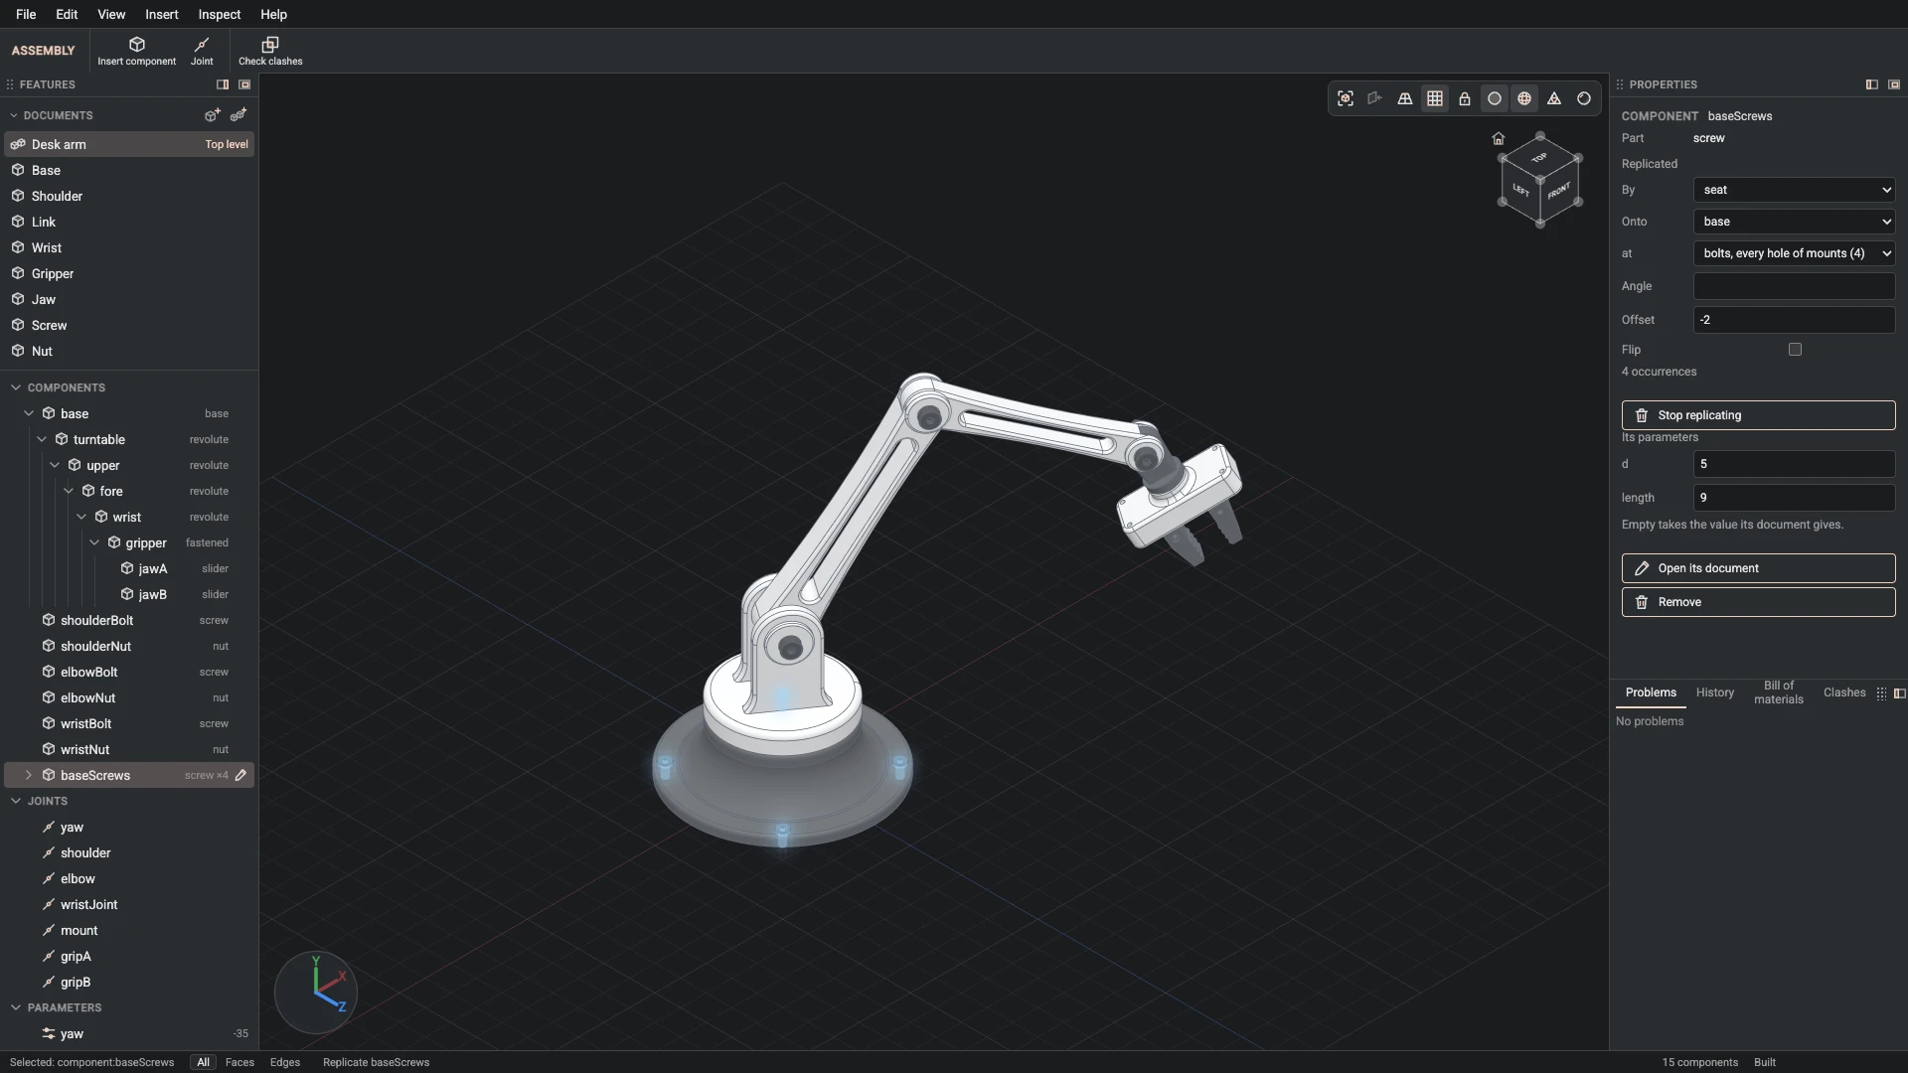This screenshot has width=1908, height=1073.
Task: Expand the baseScrews component row
Action: tap(29, 775)
